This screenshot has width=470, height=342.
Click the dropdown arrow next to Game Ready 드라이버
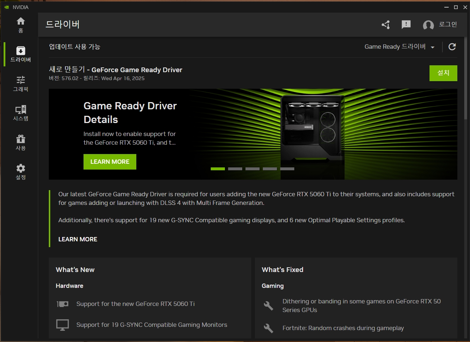pos(432,47)
